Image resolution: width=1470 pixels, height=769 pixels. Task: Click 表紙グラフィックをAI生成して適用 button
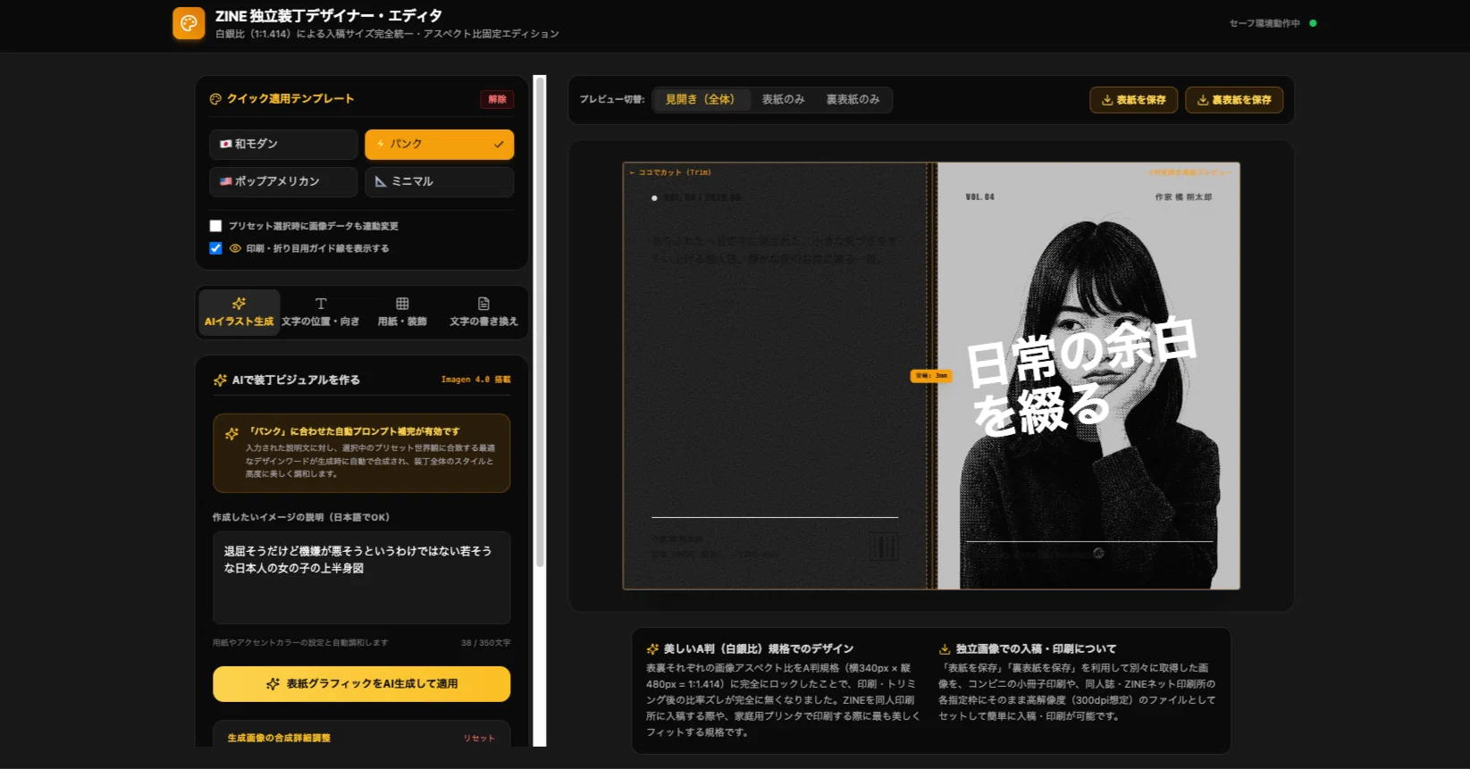pyautogui.click(x=362, y=684)
